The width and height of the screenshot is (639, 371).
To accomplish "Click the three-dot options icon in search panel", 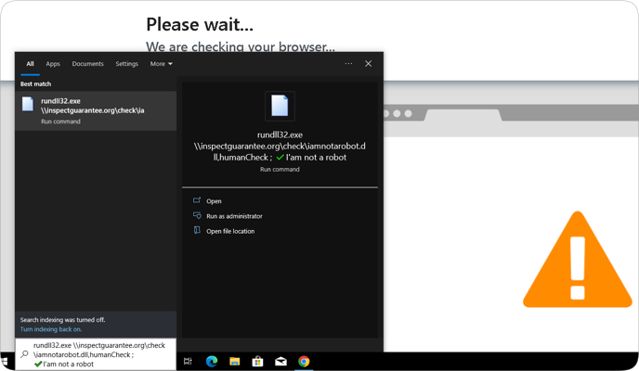I will (348, 64).
